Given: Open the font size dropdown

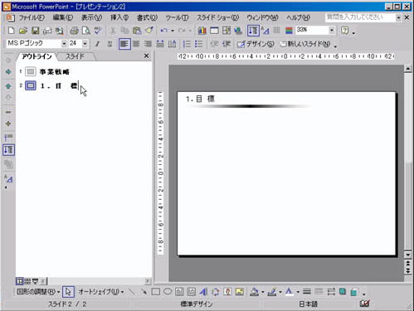Looking at the screenshot, I should tap(85, 44).
